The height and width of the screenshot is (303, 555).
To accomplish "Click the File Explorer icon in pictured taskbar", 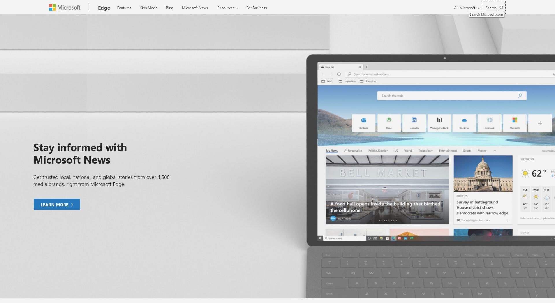I will [381, 238].
